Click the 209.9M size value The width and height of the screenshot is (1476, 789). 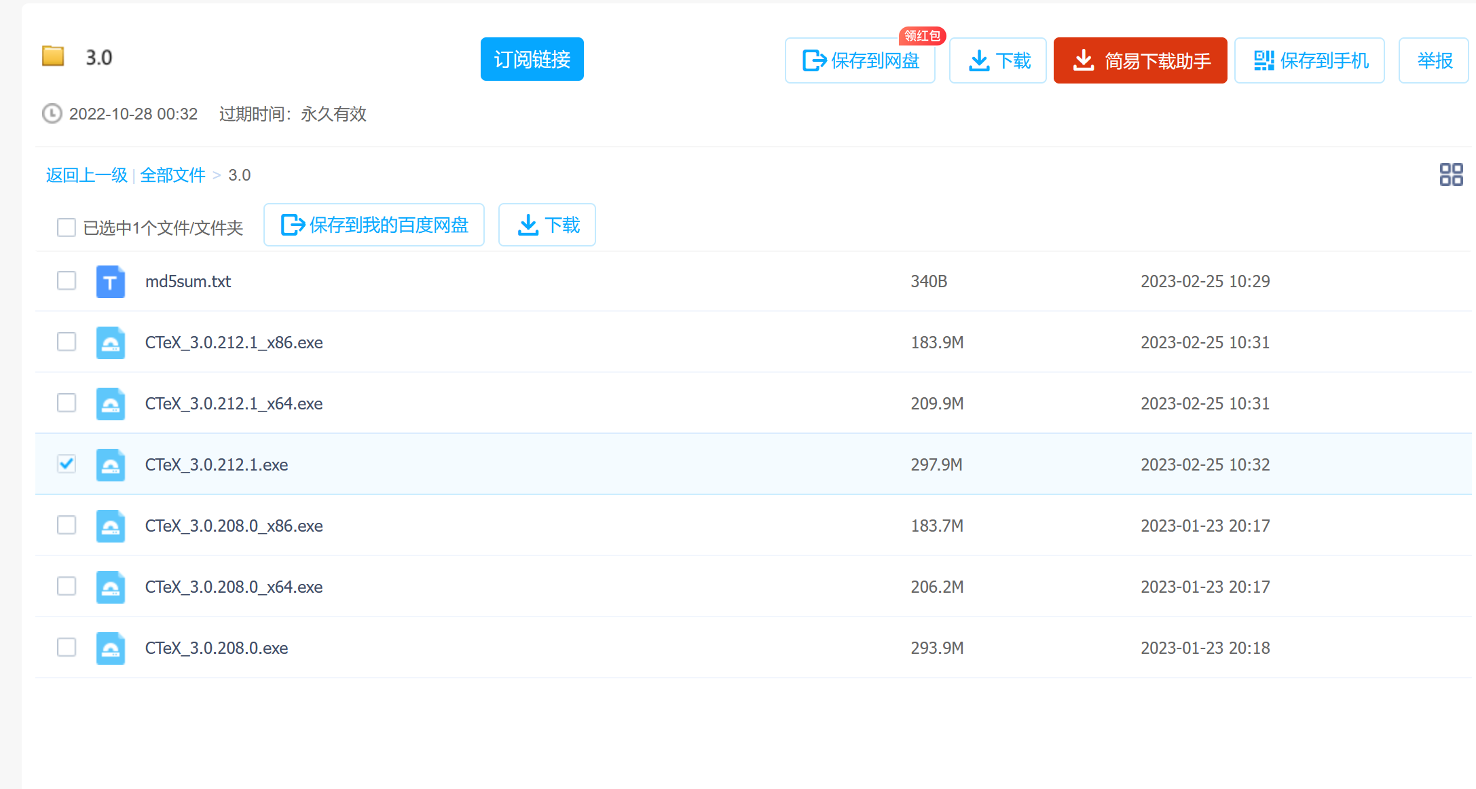(x=937, y=403)
